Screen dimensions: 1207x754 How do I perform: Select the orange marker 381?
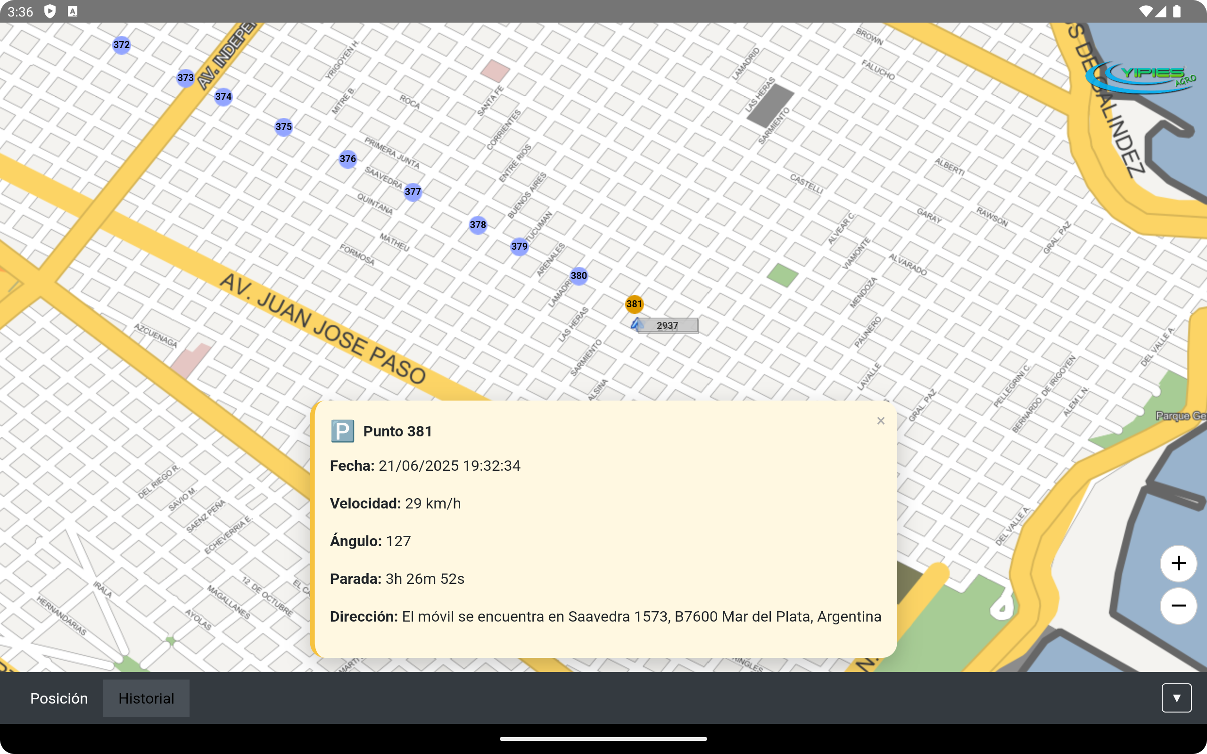(634, 303)
